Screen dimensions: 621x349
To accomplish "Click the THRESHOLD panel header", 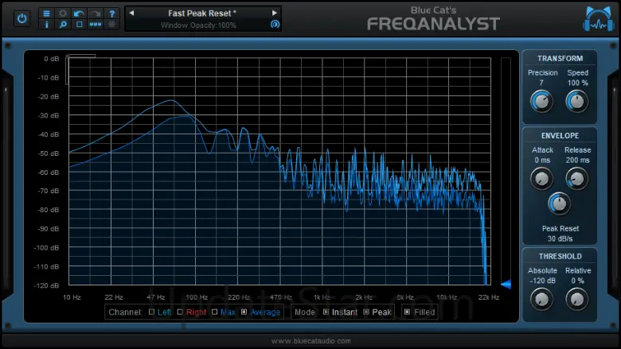I will [560, 256].
